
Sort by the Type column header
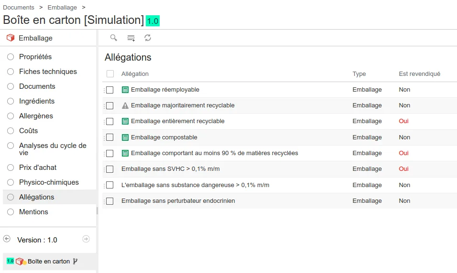[x=359, y=74]
